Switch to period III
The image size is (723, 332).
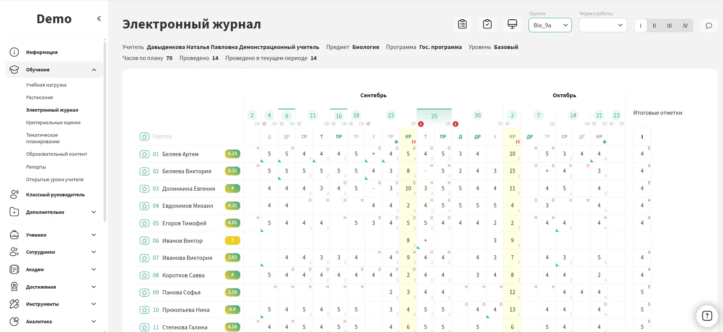pos(669,26)
